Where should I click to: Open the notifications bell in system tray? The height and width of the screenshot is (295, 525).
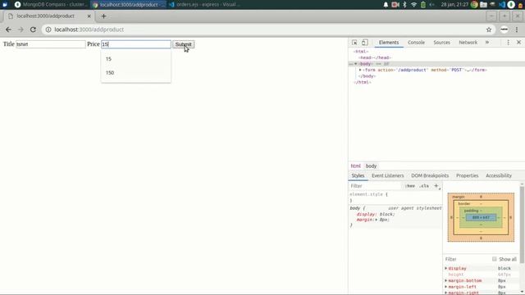386,5
